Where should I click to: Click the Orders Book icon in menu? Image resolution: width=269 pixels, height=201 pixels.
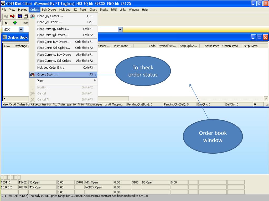(32, 75)
